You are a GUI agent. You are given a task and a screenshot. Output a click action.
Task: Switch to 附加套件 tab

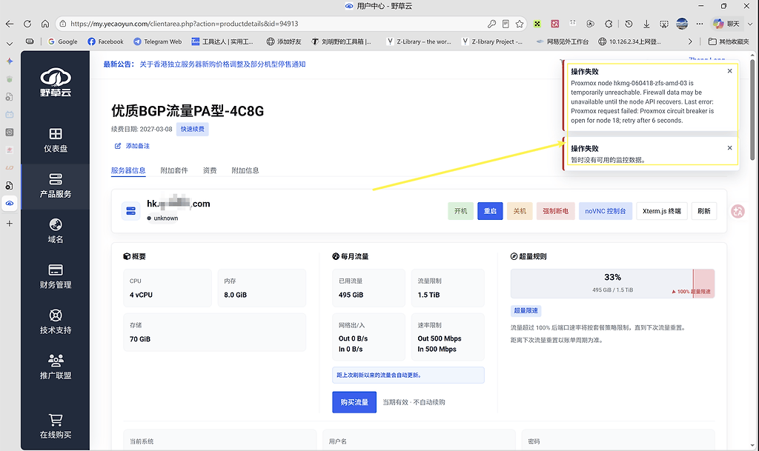tap(173, 170)
